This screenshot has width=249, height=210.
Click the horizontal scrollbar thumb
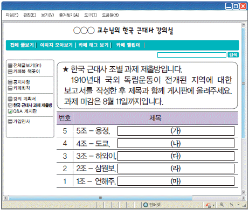coord(100,198)
